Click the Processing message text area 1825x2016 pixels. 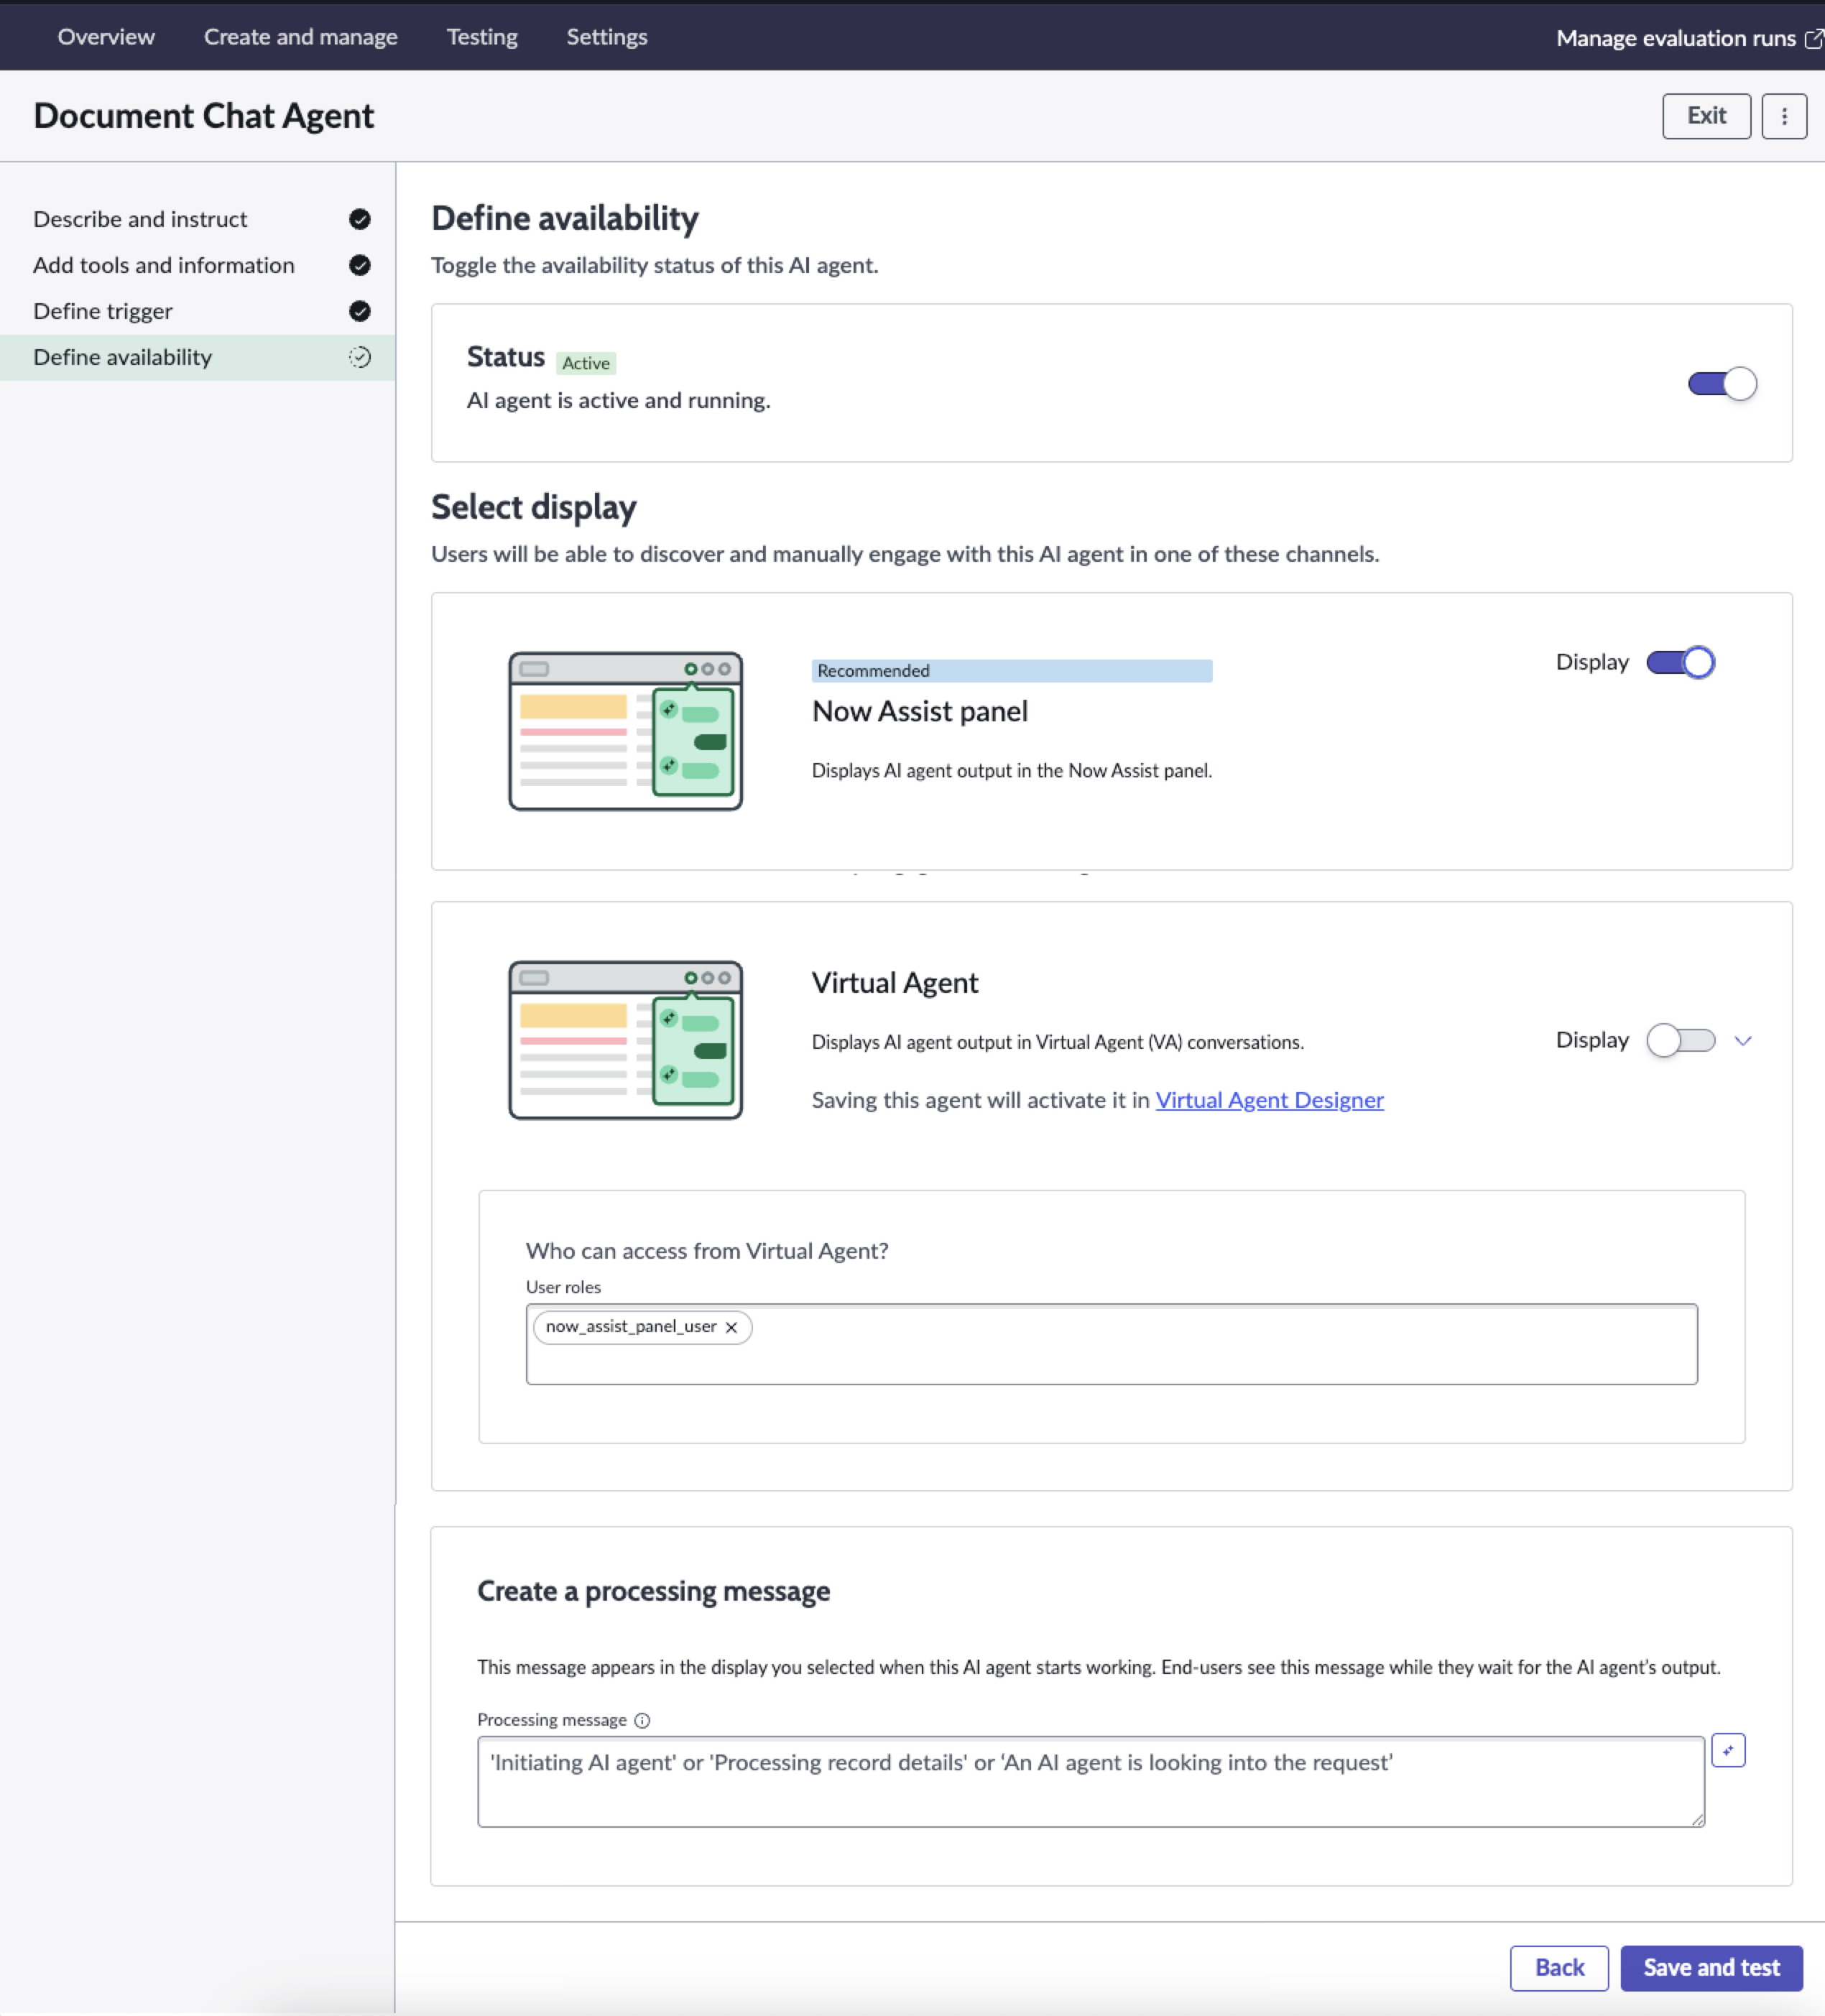coord(1091,1782)
